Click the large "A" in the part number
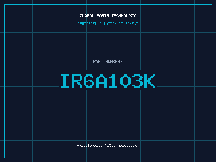216x162 pixels. tap(102, 81)
